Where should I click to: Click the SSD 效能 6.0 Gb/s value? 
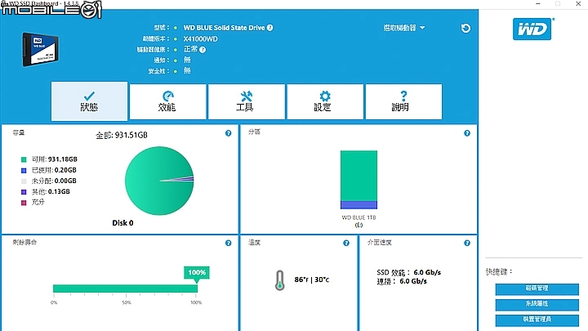(x=427, y=272)
